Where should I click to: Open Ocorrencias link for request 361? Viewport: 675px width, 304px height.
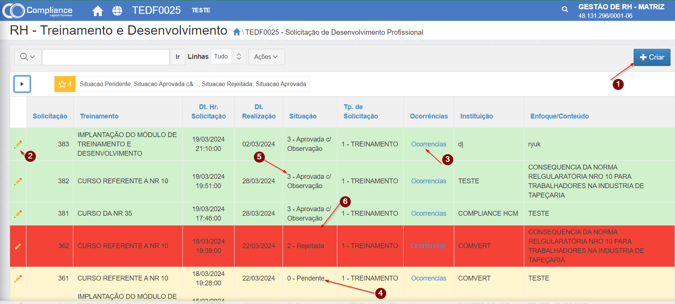[x=429, y=278]
